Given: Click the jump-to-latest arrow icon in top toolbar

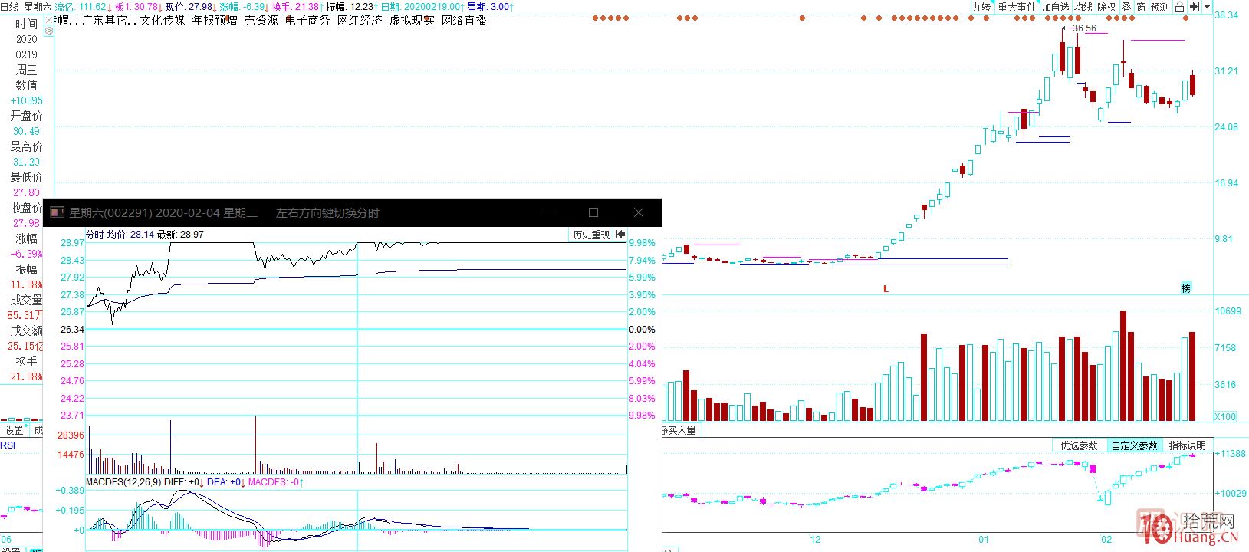Looking at the screenshot, I should coord(1194,7).
